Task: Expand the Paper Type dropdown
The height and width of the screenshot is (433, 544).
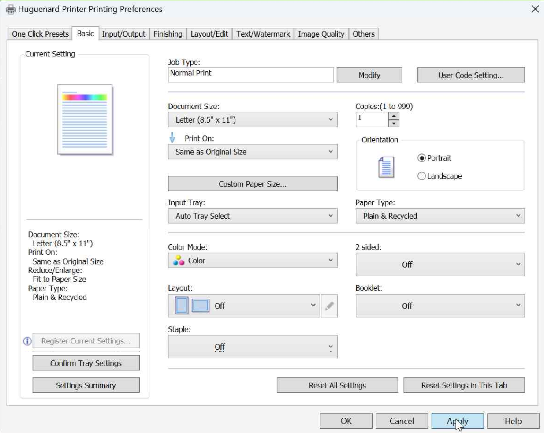Action: pyautogui.click(x=440, y=216)
